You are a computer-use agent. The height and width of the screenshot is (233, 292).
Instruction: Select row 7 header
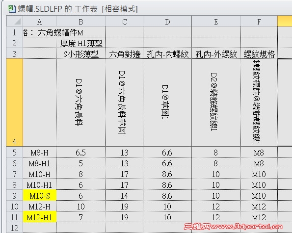[15, 174]
